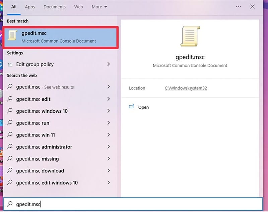This screenshot has width=268, height=212.
Task: Select the 'gpedit.msc missing' suggestion
Action: pos(61,159)
